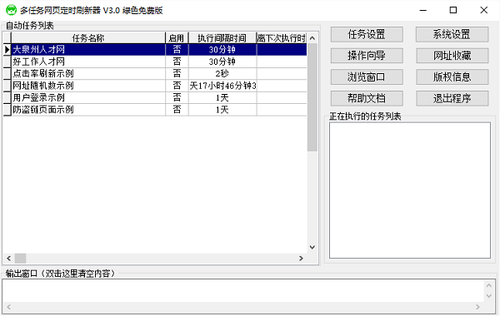This screenshot has width=500, height=316.
Task: Click task list scroll left arrow
Action: [x=8, y=259]
